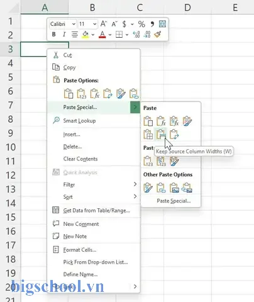This screenshot has height=302, width=254.
Task: Choose Insert... from the context menu
Action: click(94, 135)
